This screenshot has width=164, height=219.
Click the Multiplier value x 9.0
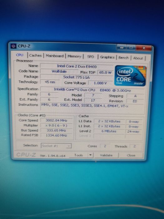click(57, 125)
